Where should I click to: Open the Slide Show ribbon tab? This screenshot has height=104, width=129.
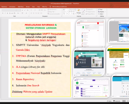pos(21,7)
